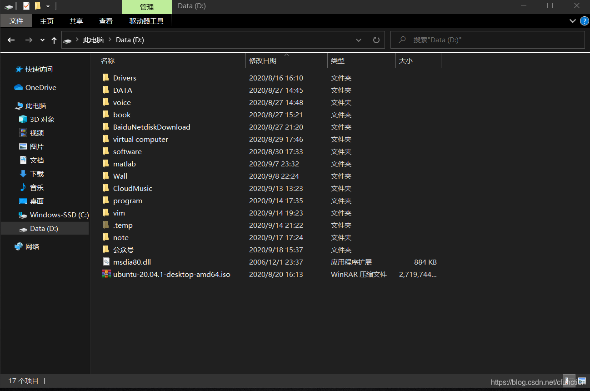
Task: Select the note folder icon
Action: point(106,237)
